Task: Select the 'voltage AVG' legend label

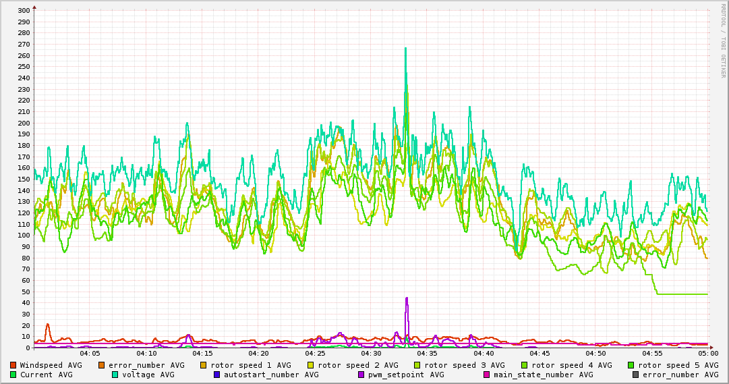Action: click(148, 375)
